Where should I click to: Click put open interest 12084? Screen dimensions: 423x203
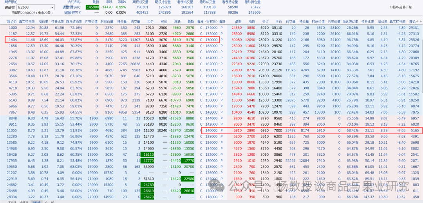coord(304,160)
